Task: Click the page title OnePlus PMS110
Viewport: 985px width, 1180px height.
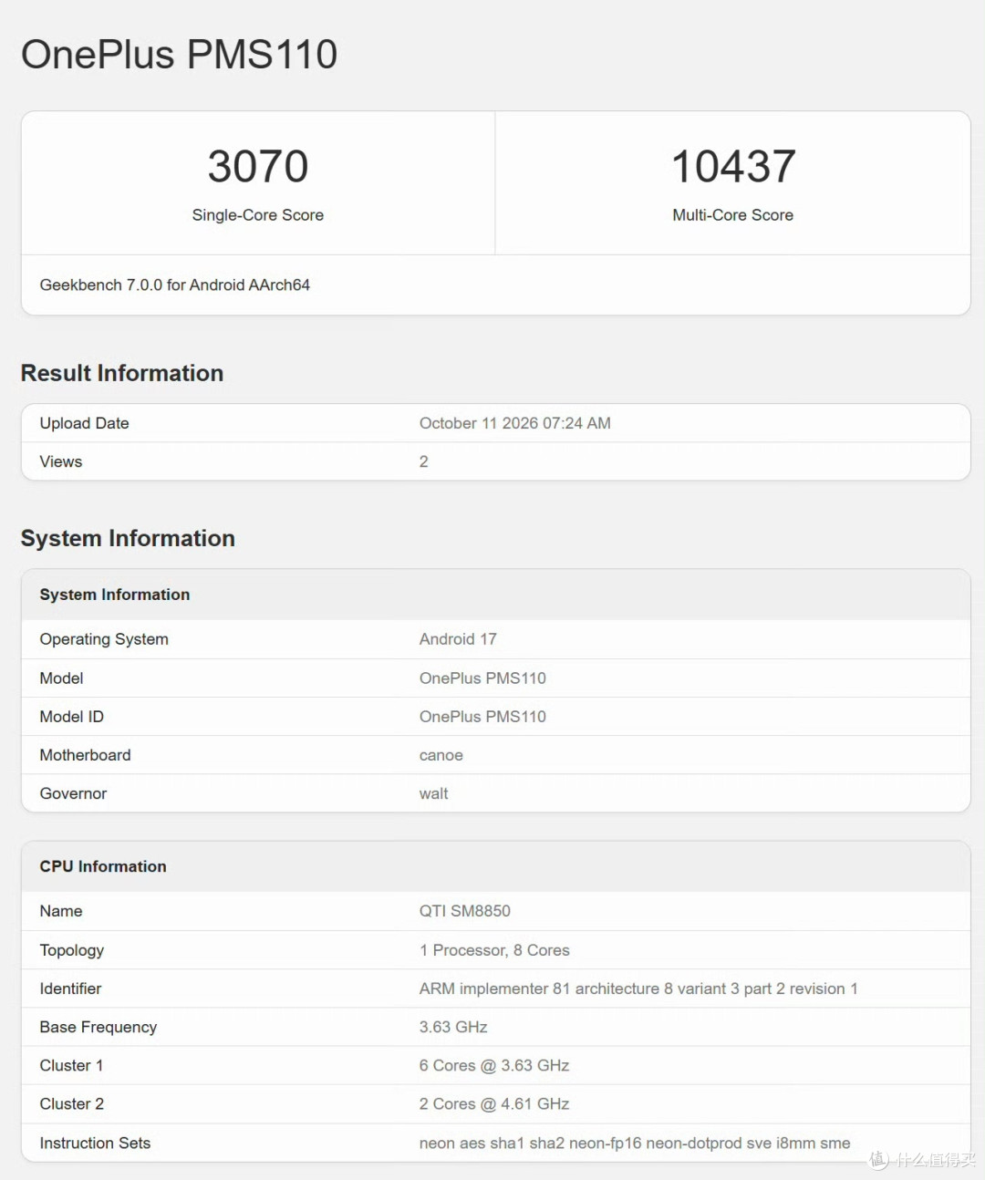Action: click(x=179, y=55)
